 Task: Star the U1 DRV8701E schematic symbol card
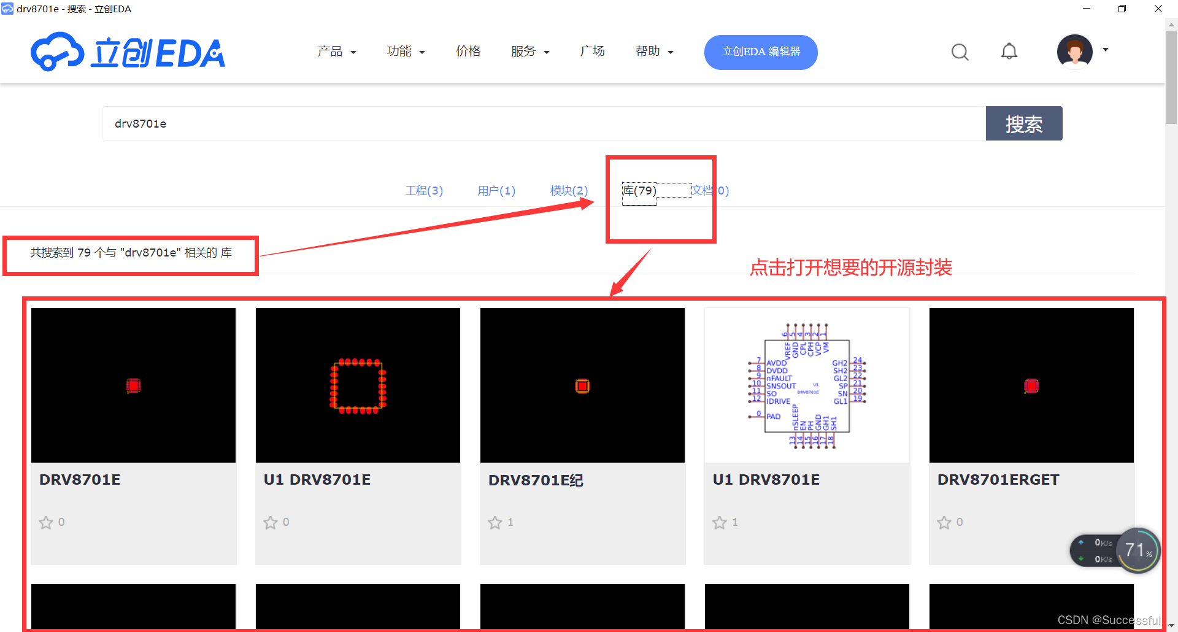[x=720, y=522]
